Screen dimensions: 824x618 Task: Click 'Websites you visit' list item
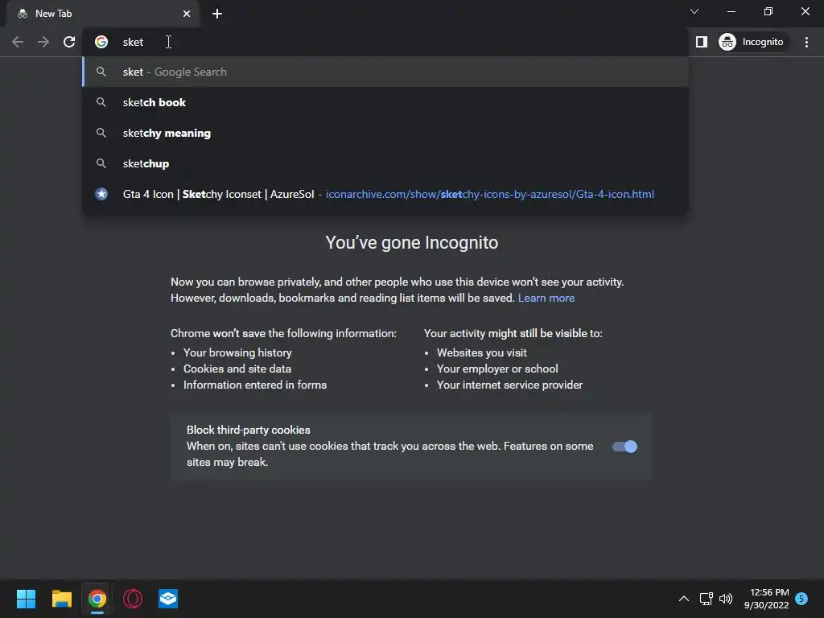(481, 352)
